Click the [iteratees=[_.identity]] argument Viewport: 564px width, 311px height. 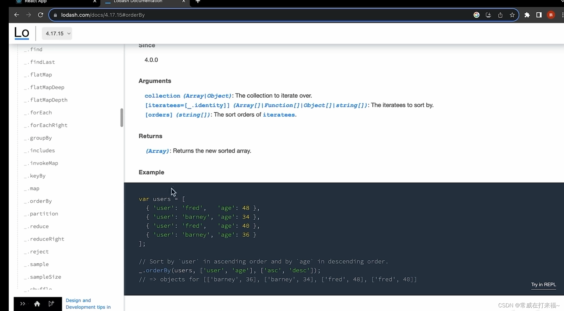coord(187,105)
